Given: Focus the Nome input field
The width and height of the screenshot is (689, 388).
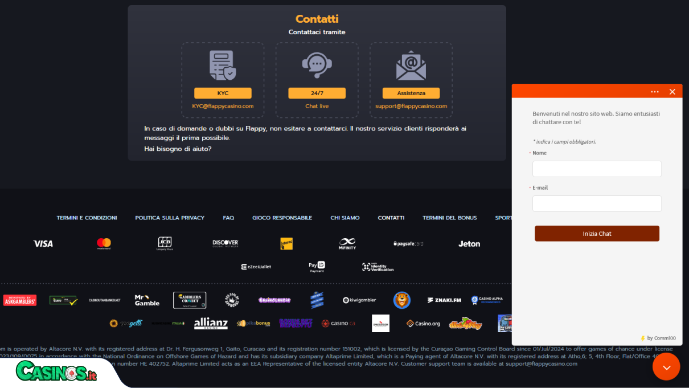Looking at the screenshot, I should tap(597, 169).
